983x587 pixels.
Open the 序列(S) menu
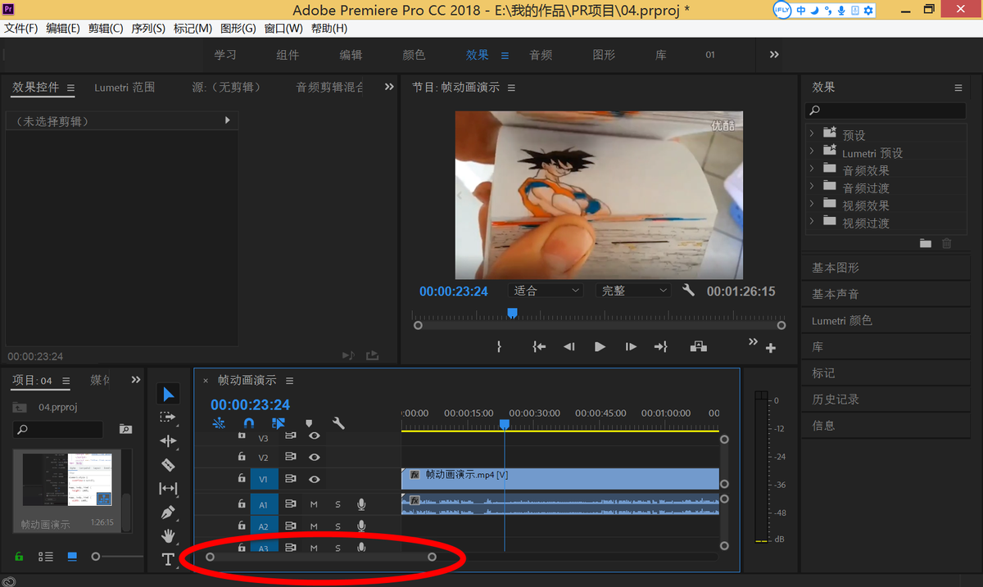[x=147, y=28]
